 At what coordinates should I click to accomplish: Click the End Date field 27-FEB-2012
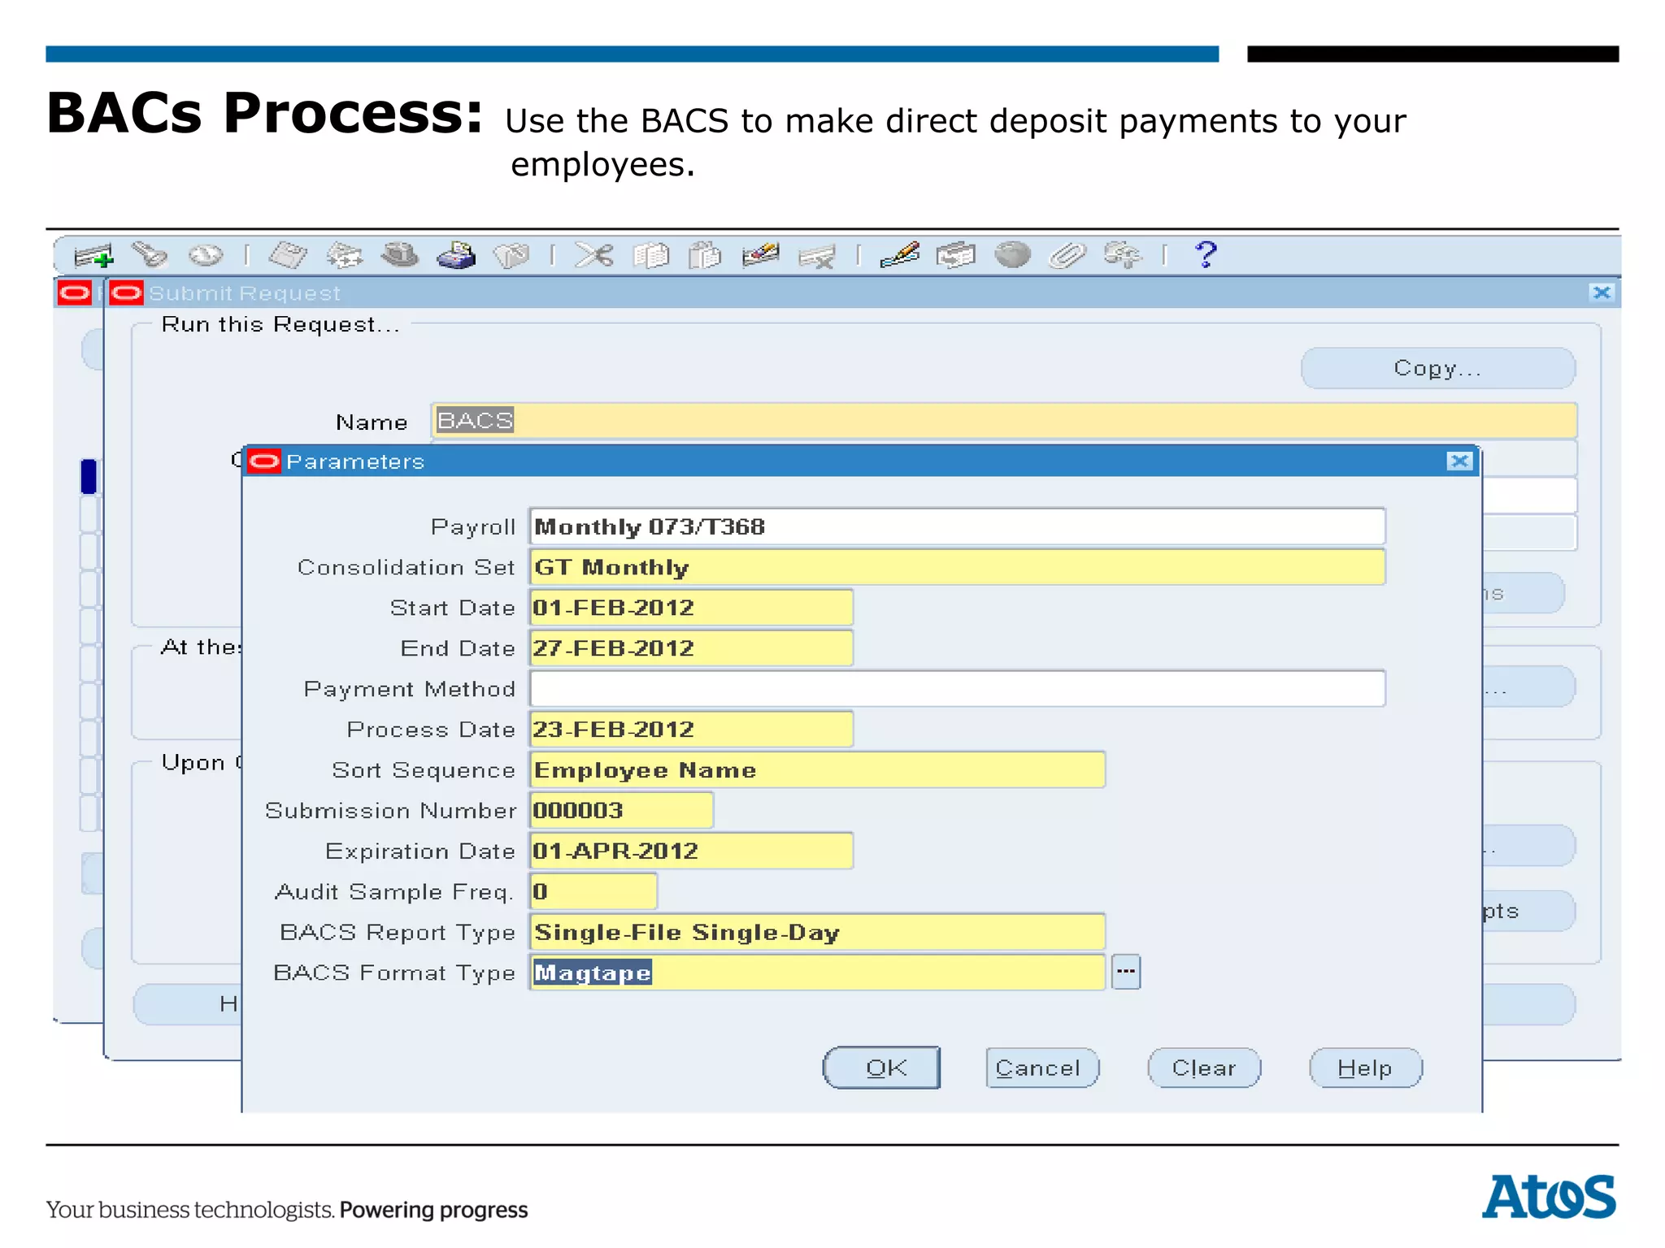(691, 648)
